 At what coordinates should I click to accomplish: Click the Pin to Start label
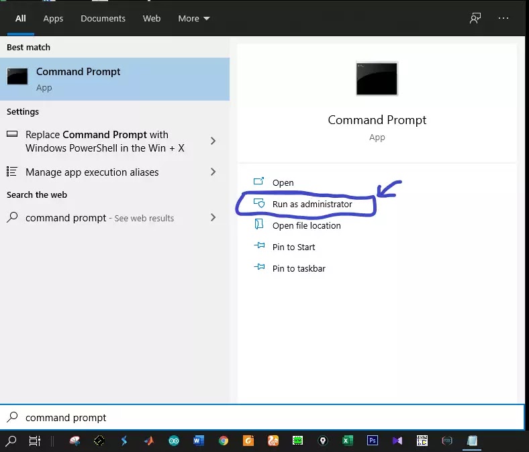point(293,247)
